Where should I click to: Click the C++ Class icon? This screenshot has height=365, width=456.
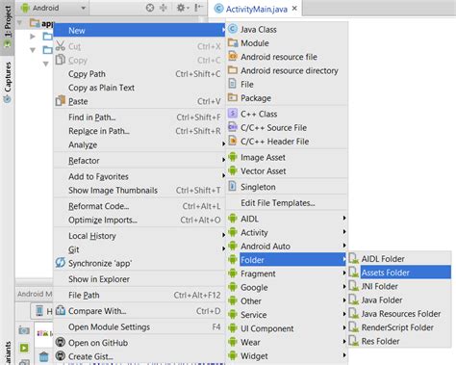point(233,114)
